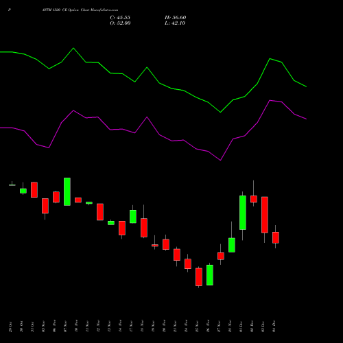This screenshot has height=343, width=343.
Task: Select the 17 Nov date axis label
Action: point(131,327)
